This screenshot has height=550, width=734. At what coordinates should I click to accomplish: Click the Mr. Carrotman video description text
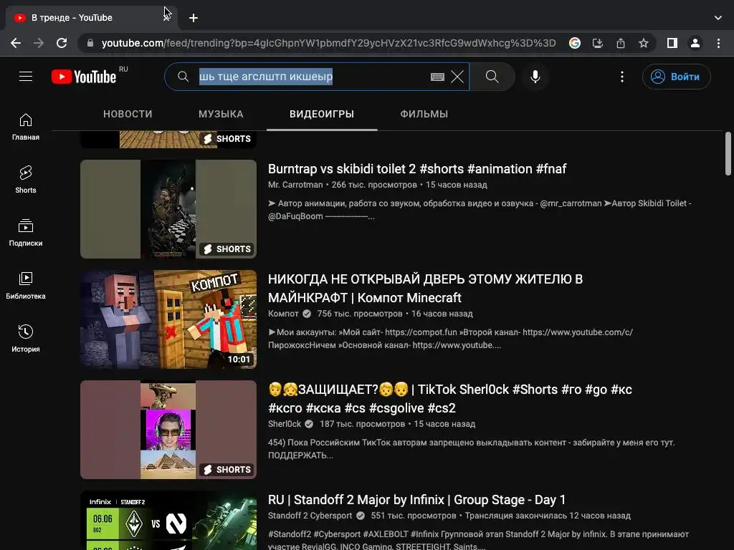pos(480,210)
